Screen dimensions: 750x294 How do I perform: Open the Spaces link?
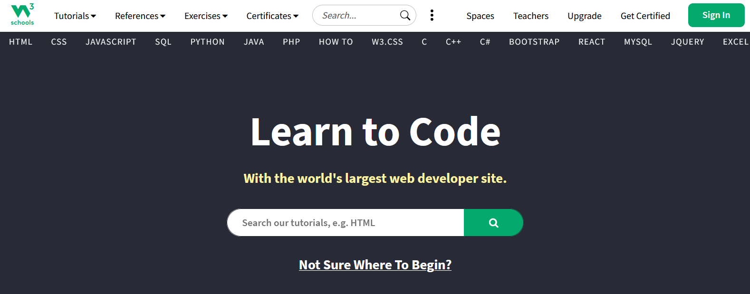pyautogui.click(x=480, y=16)
